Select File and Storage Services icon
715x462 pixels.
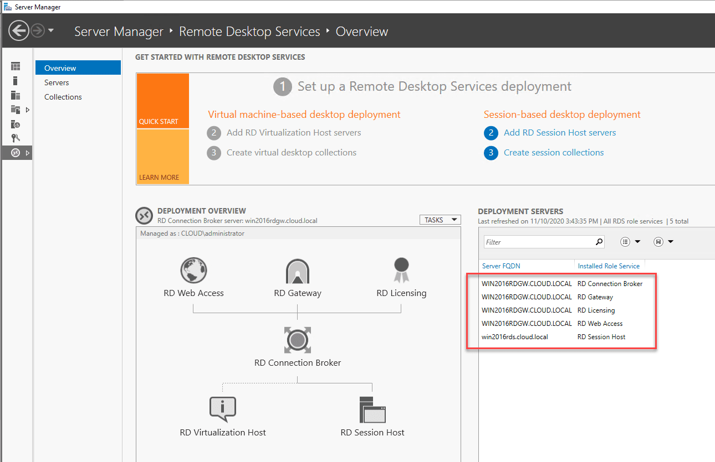[16, 110]
